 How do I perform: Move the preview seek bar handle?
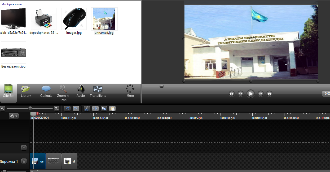click(162, 86)
